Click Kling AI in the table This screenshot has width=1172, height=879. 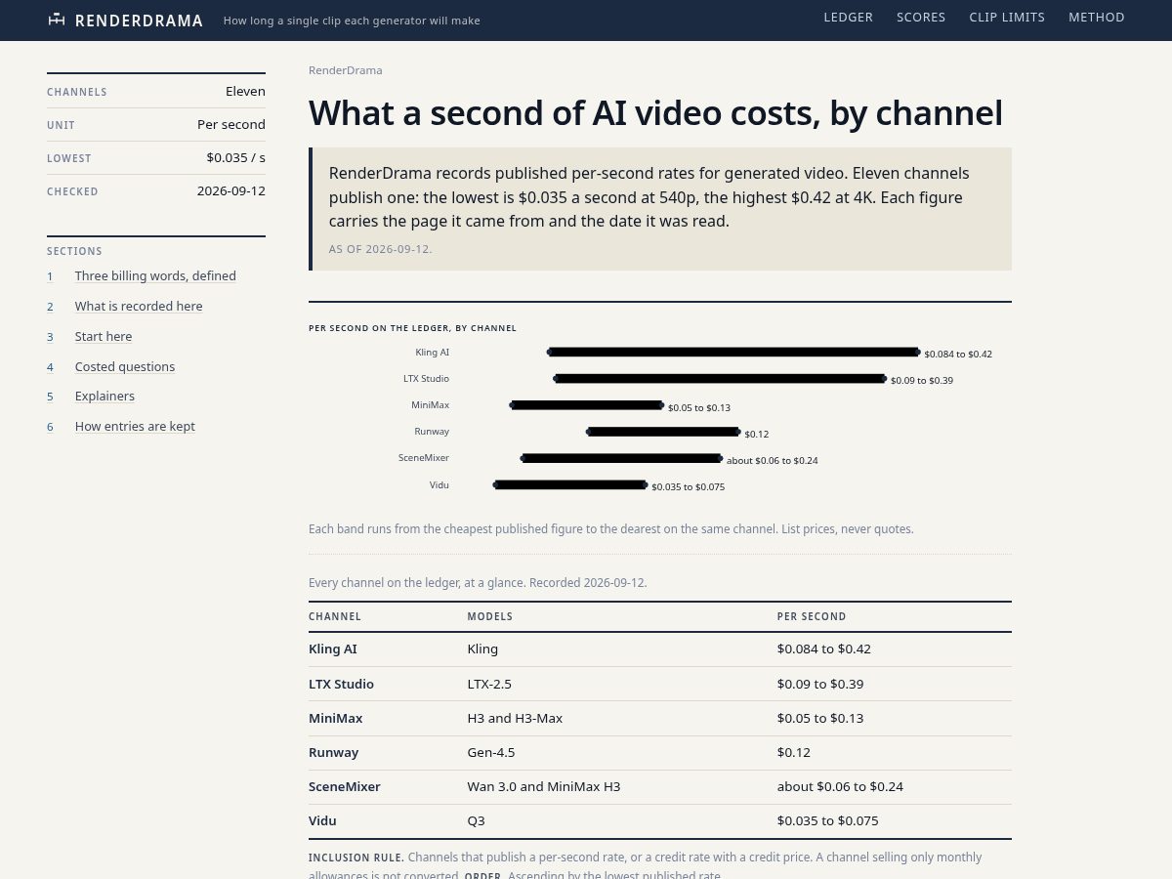pyautogui.click(x=333, y=649)
